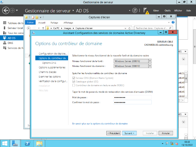196x147 pixels.
Task: Select Serveur local in the sidebar
Action: pos(13,28)
